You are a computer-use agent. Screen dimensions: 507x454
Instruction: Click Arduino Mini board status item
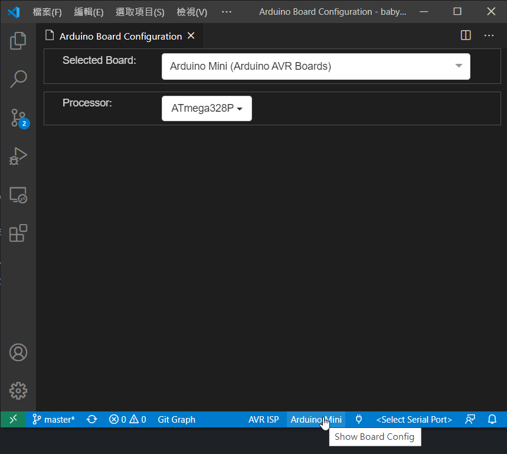coord(316,419)
